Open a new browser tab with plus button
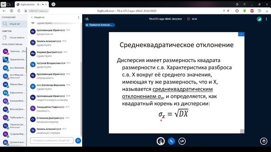 [53, 4]
